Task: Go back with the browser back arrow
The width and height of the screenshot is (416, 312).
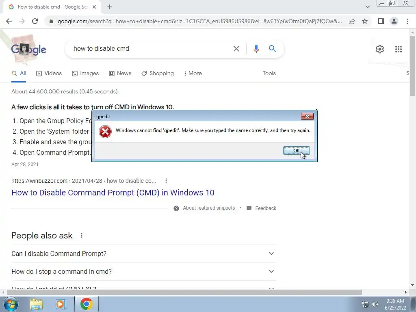Action: (x=9, y=21)
